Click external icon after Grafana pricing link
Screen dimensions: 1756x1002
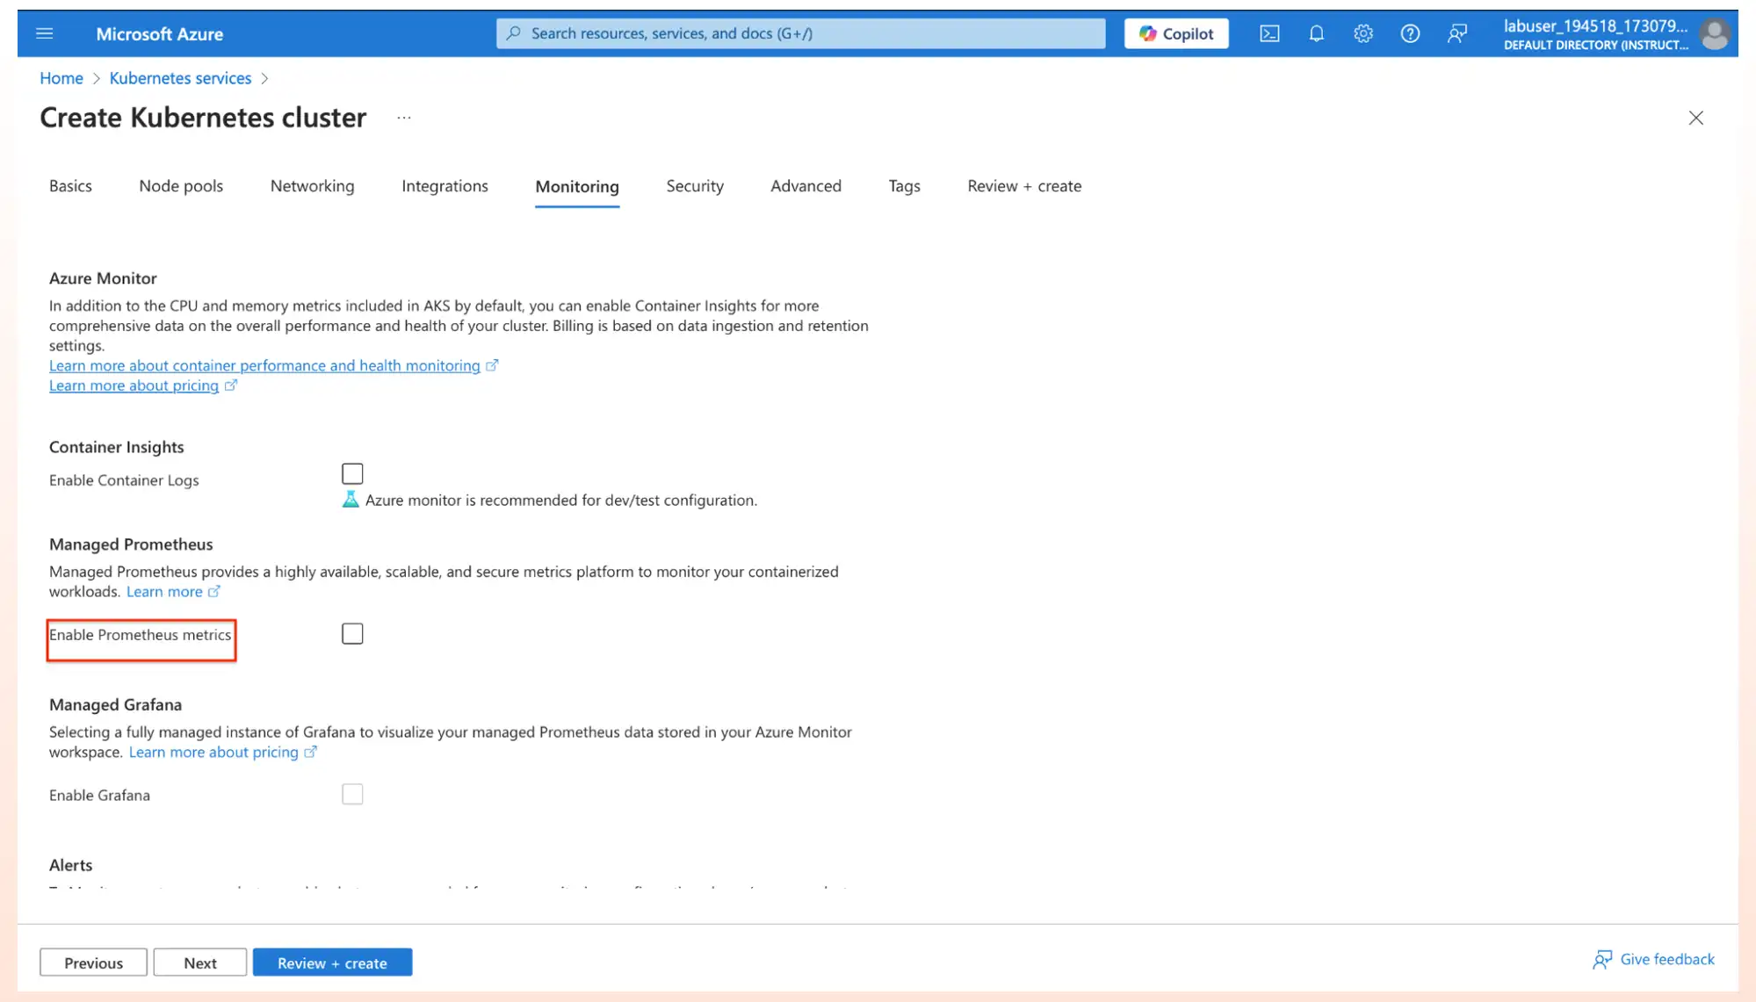310,753
